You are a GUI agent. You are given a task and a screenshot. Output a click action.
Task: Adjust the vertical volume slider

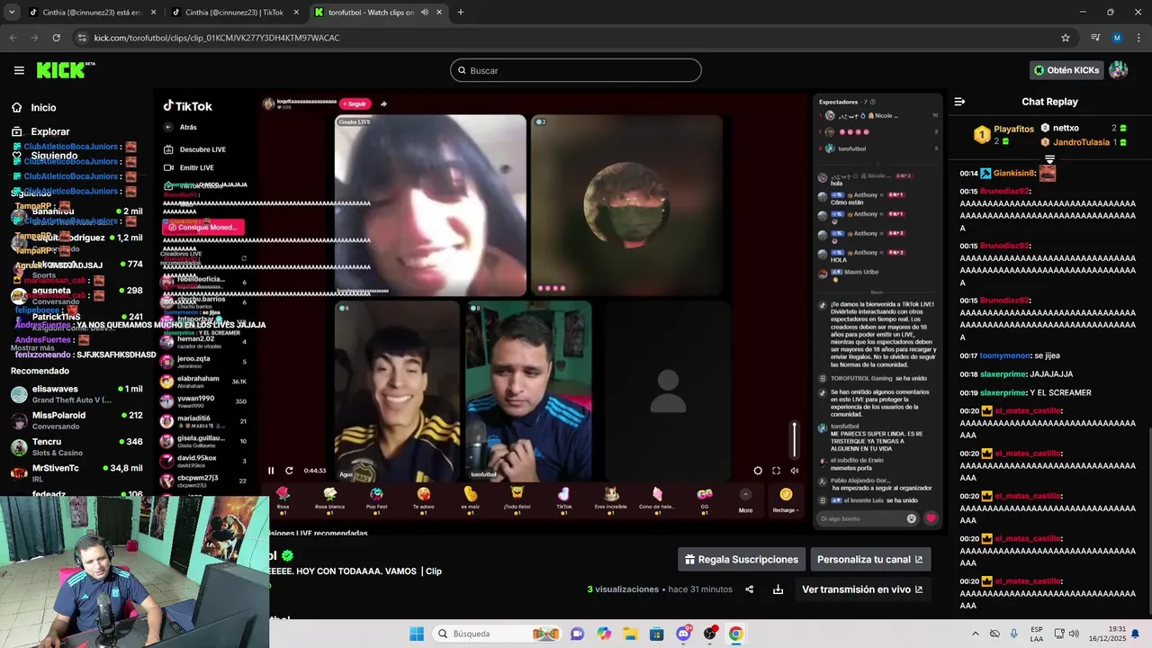coord(794,438)
